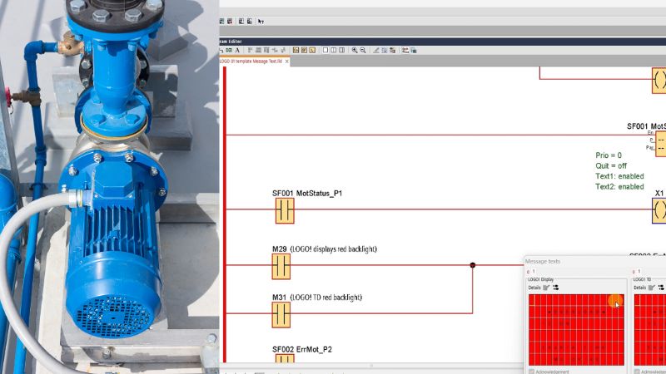Image resolution: width=666 pixels, height=374 pixels.
Task: Click the settings sliders icon under LOGO! TD
Action: click(x=661, y=288)
